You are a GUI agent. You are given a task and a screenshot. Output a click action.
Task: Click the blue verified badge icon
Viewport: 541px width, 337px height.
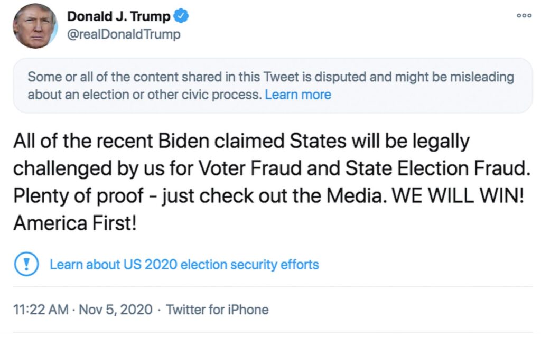181,16
